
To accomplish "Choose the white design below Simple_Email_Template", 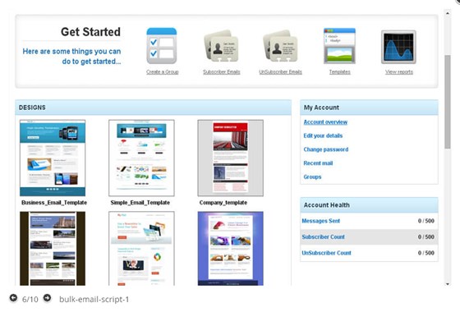I will (x=141, y=248).
